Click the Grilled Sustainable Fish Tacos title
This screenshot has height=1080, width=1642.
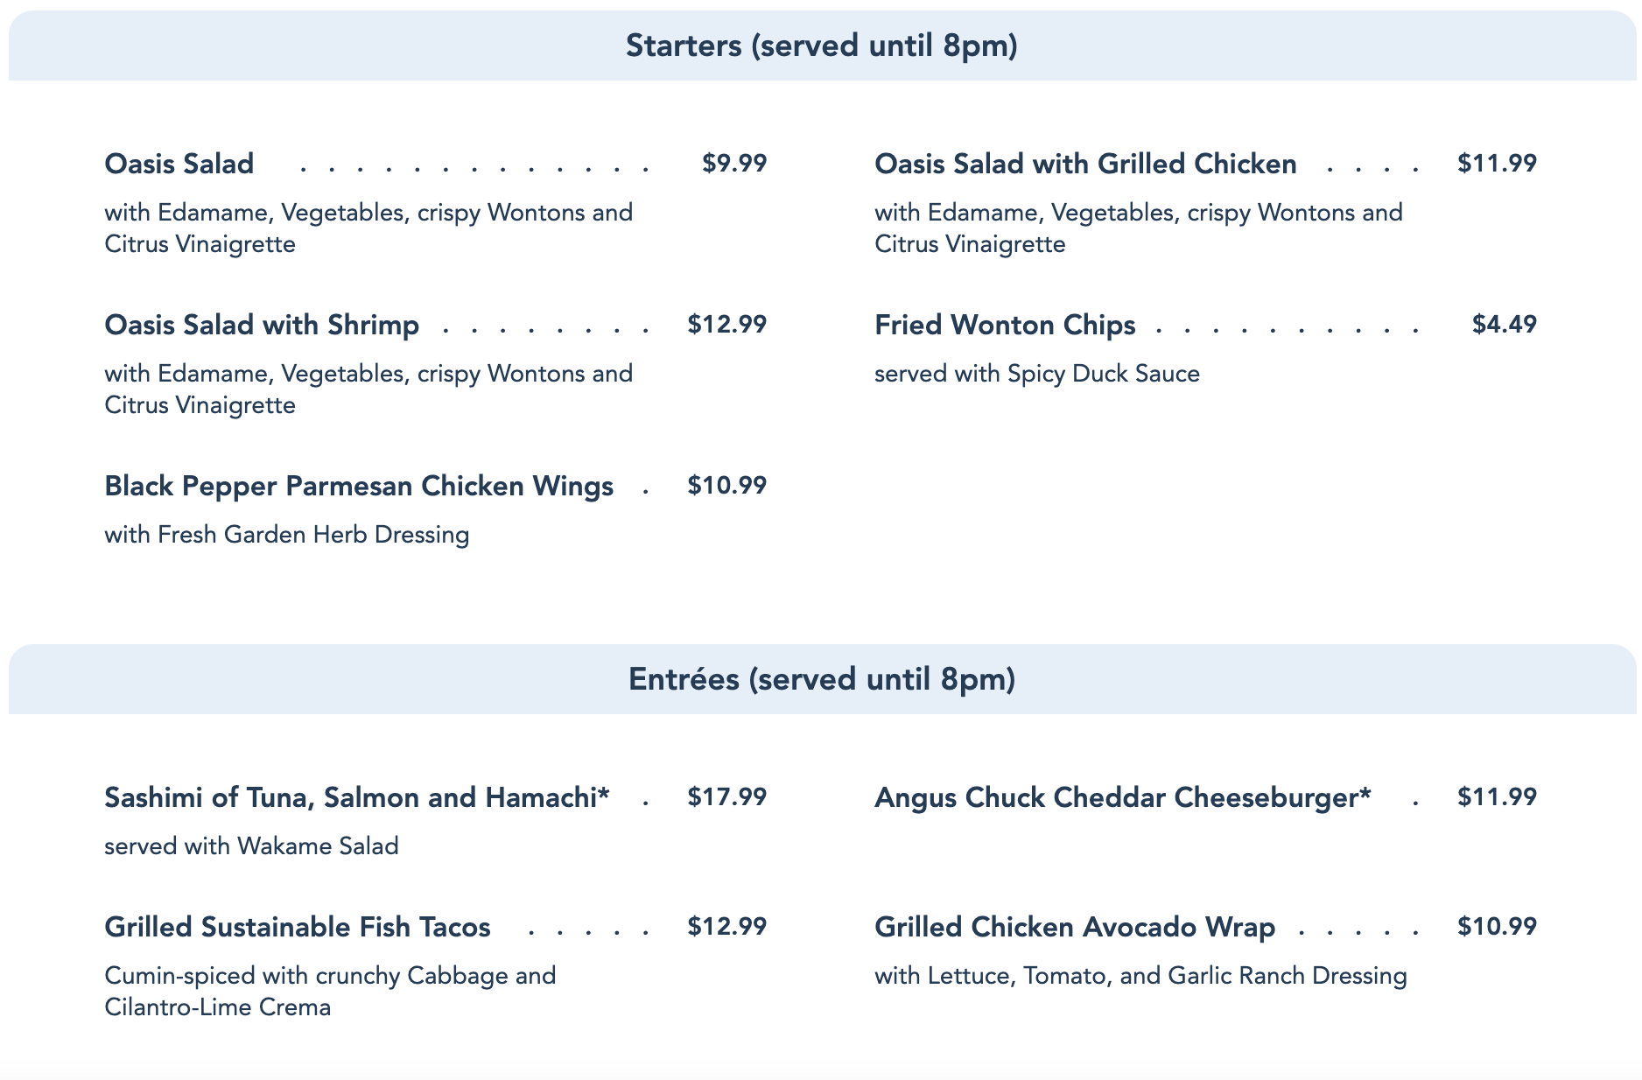click(298, 927)
